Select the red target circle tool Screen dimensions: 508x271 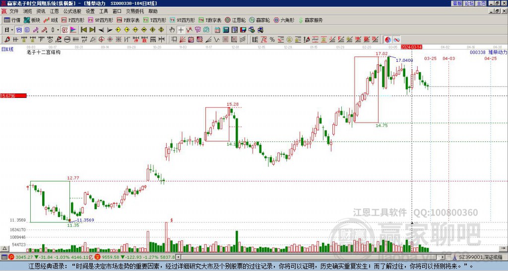(x=101, y=40)
